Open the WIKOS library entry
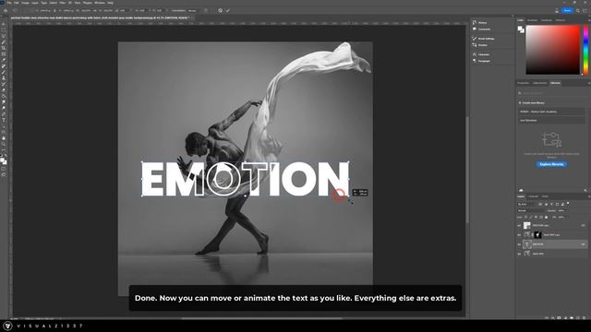591x332 pixels. coord(551,112)
